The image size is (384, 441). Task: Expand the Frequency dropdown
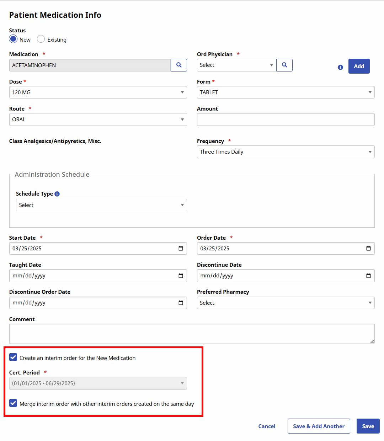(x=286, y=152)
